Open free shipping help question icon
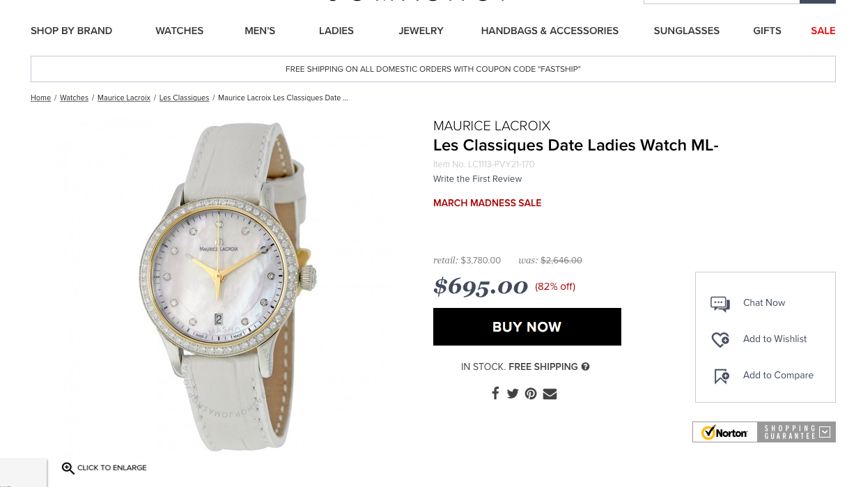Viewport: 847px width, 487px height. pos(585,366)
